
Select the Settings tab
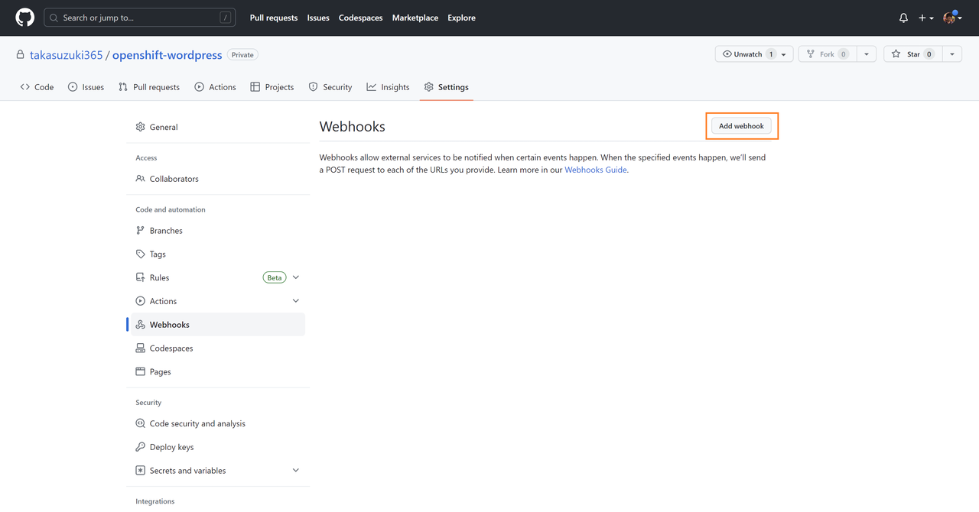coord(447,87)
